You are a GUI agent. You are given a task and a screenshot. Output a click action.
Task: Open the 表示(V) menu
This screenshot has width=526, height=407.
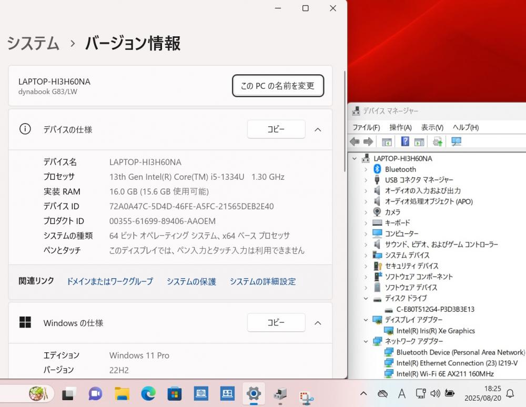432,127
